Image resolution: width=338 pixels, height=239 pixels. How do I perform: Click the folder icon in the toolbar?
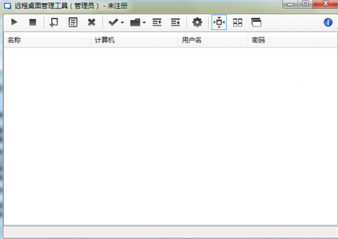(135, 23)
